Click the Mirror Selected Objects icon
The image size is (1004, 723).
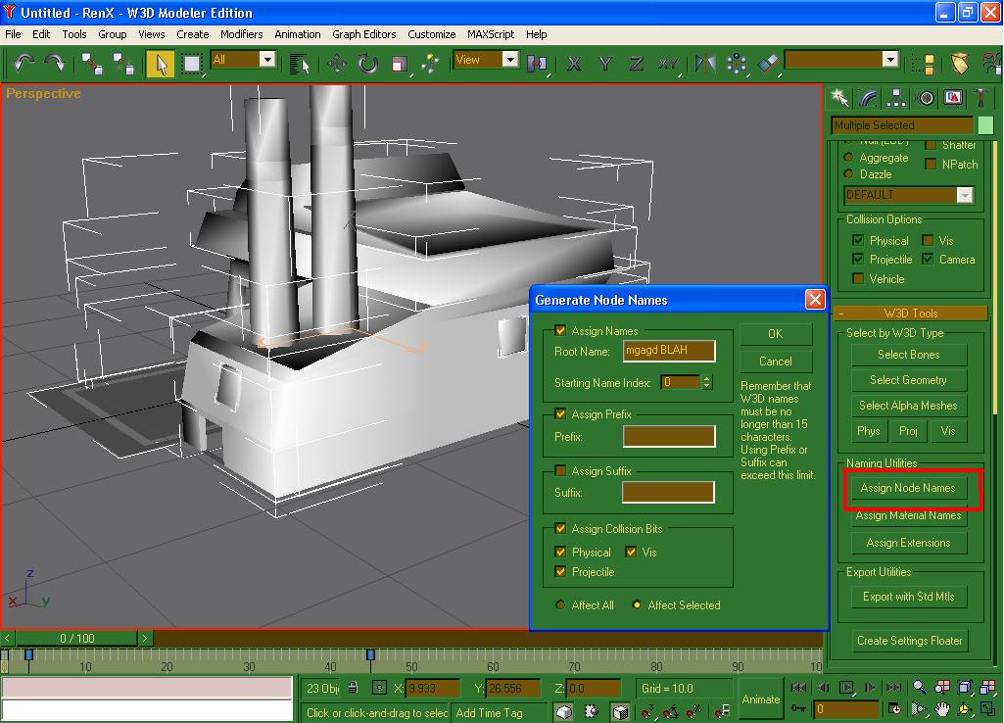[705, 64]
